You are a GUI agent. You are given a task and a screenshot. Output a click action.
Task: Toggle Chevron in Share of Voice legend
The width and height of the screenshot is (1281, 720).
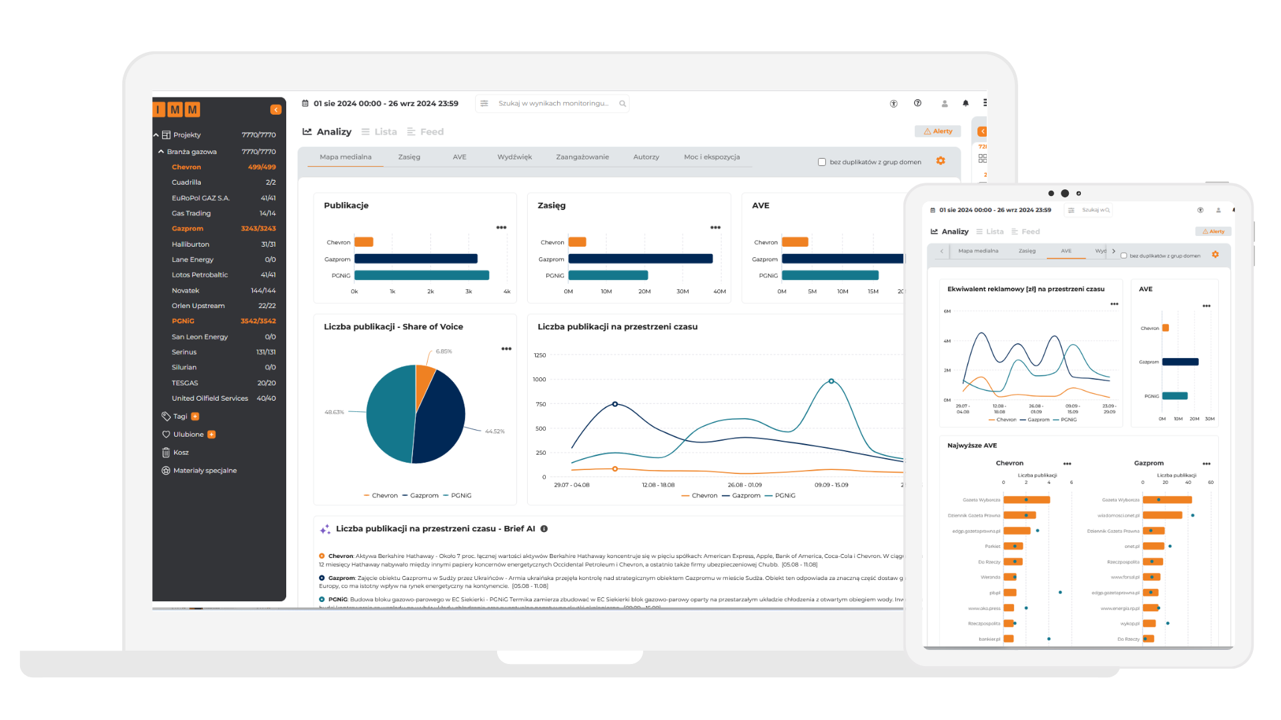click(380, 495)
